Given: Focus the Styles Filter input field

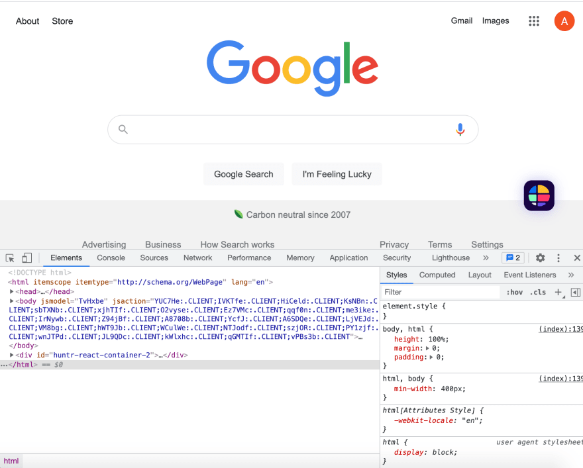Looking at the screenshot, I should pyautogui.click(x=441, y=293).
